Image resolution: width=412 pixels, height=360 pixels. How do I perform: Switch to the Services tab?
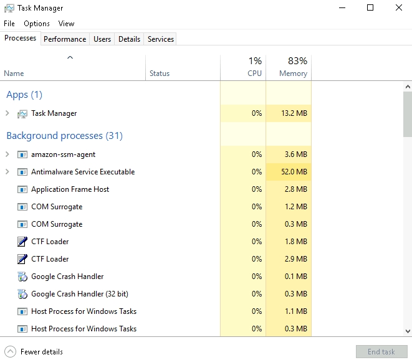click(x=160, y=39)
